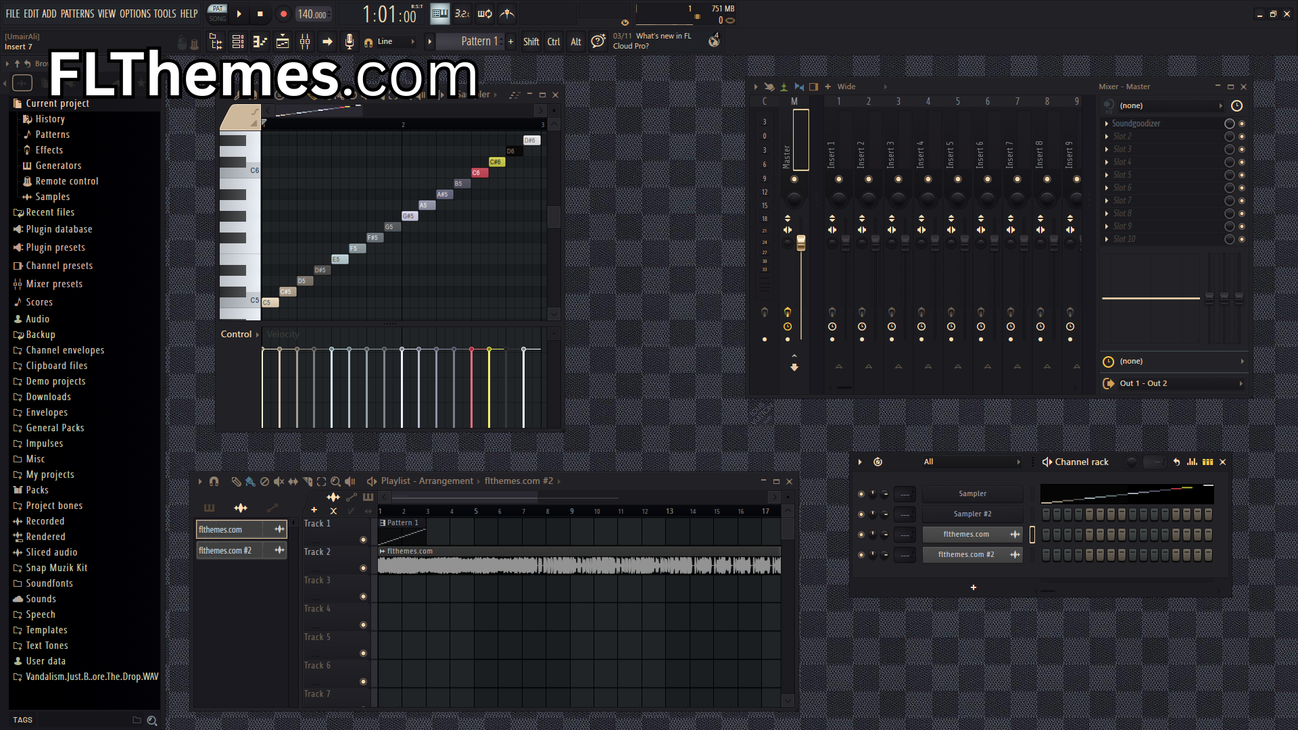Select the playlist Delete tool
The image size is (1298, 730).
pyautogui.click(x=264, y=481)
